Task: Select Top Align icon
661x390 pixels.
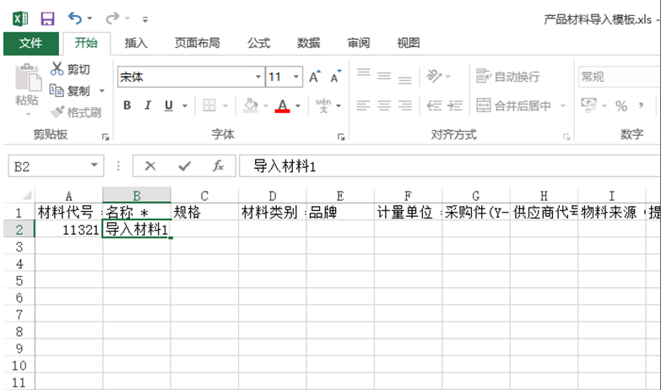Action: click(363, 74)
